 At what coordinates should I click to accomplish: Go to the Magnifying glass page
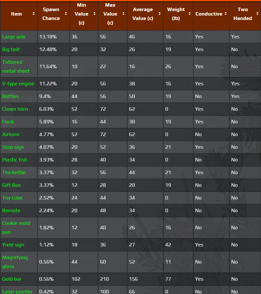click(15, 262)
